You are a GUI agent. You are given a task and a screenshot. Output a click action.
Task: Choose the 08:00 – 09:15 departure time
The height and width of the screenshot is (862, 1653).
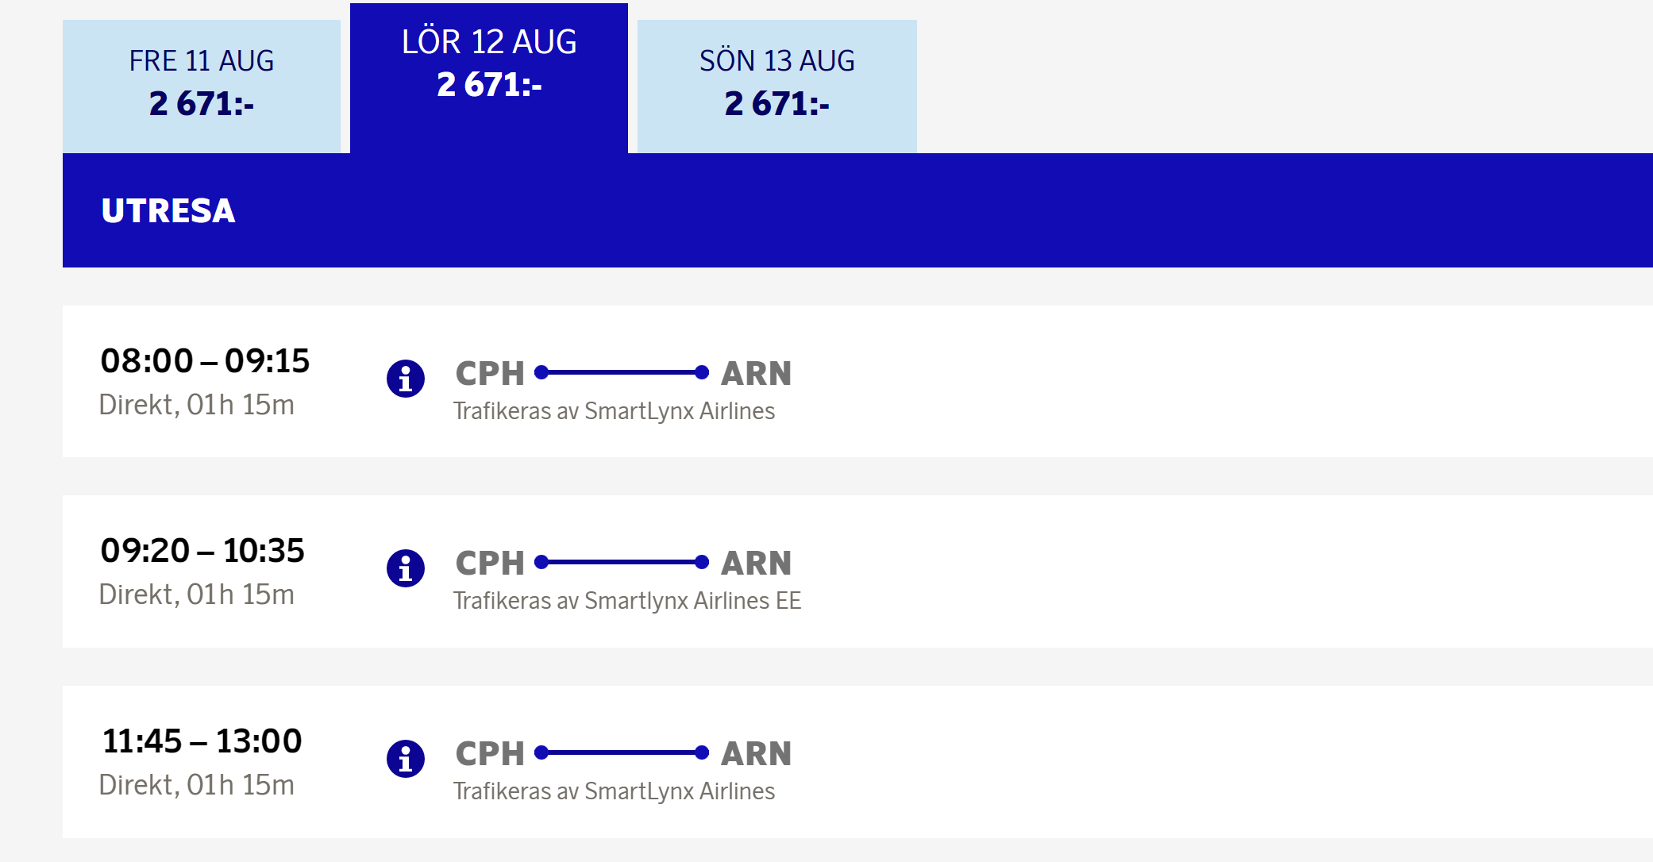coord(205,361)
